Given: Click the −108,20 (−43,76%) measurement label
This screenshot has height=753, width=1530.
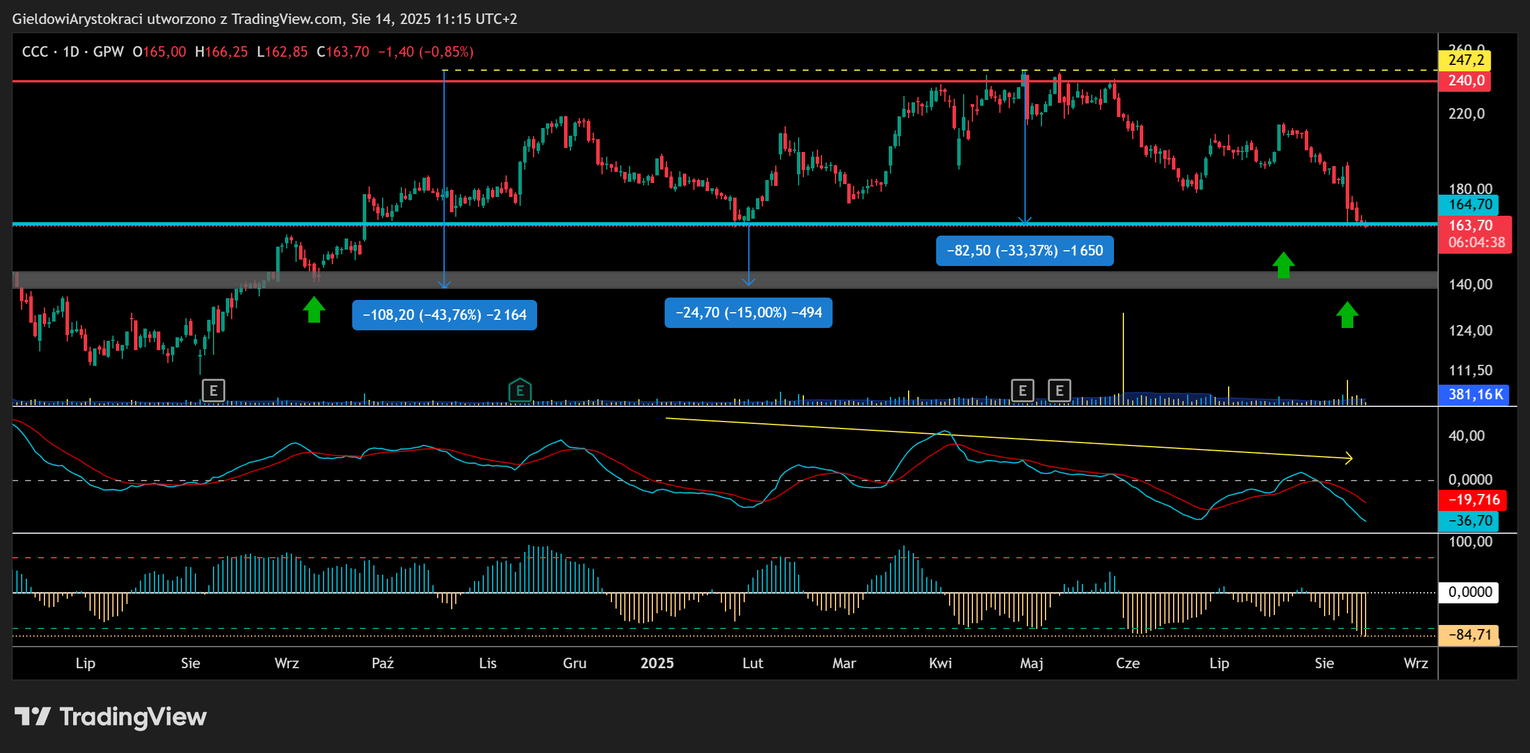Looking at the screenshot, I should (444, 315).
